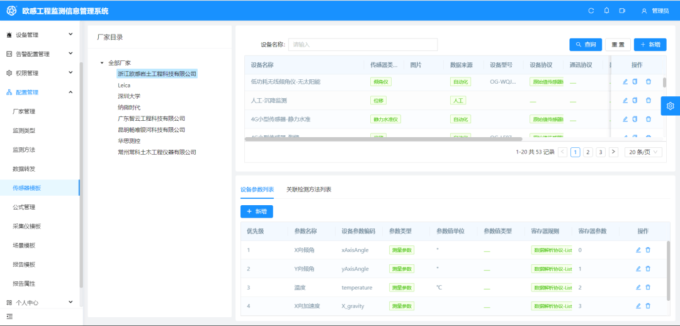680x326 pixels.
Task: Open 报告模板 in the sidebar
Action: coord(24,264)
